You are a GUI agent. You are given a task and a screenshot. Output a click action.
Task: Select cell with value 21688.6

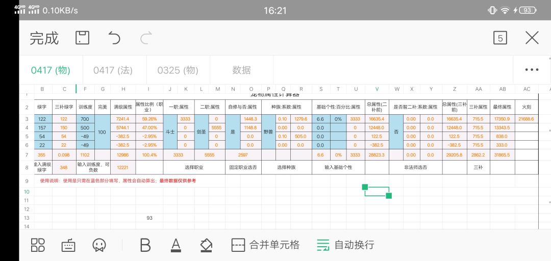click(527, 119)
